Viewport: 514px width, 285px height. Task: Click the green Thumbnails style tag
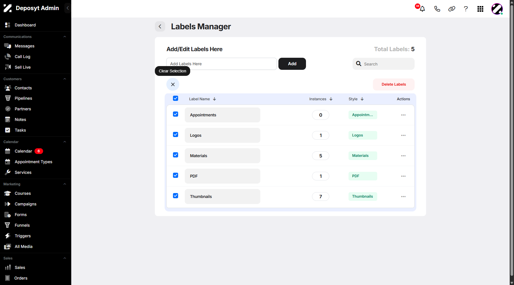363,197
